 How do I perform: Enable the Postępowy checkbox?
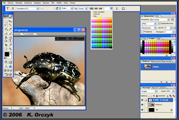(143, 32)
